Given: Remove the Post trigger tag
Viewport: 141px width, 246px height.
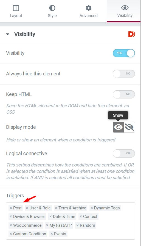Looking at the screenshot, I should 11,208.
